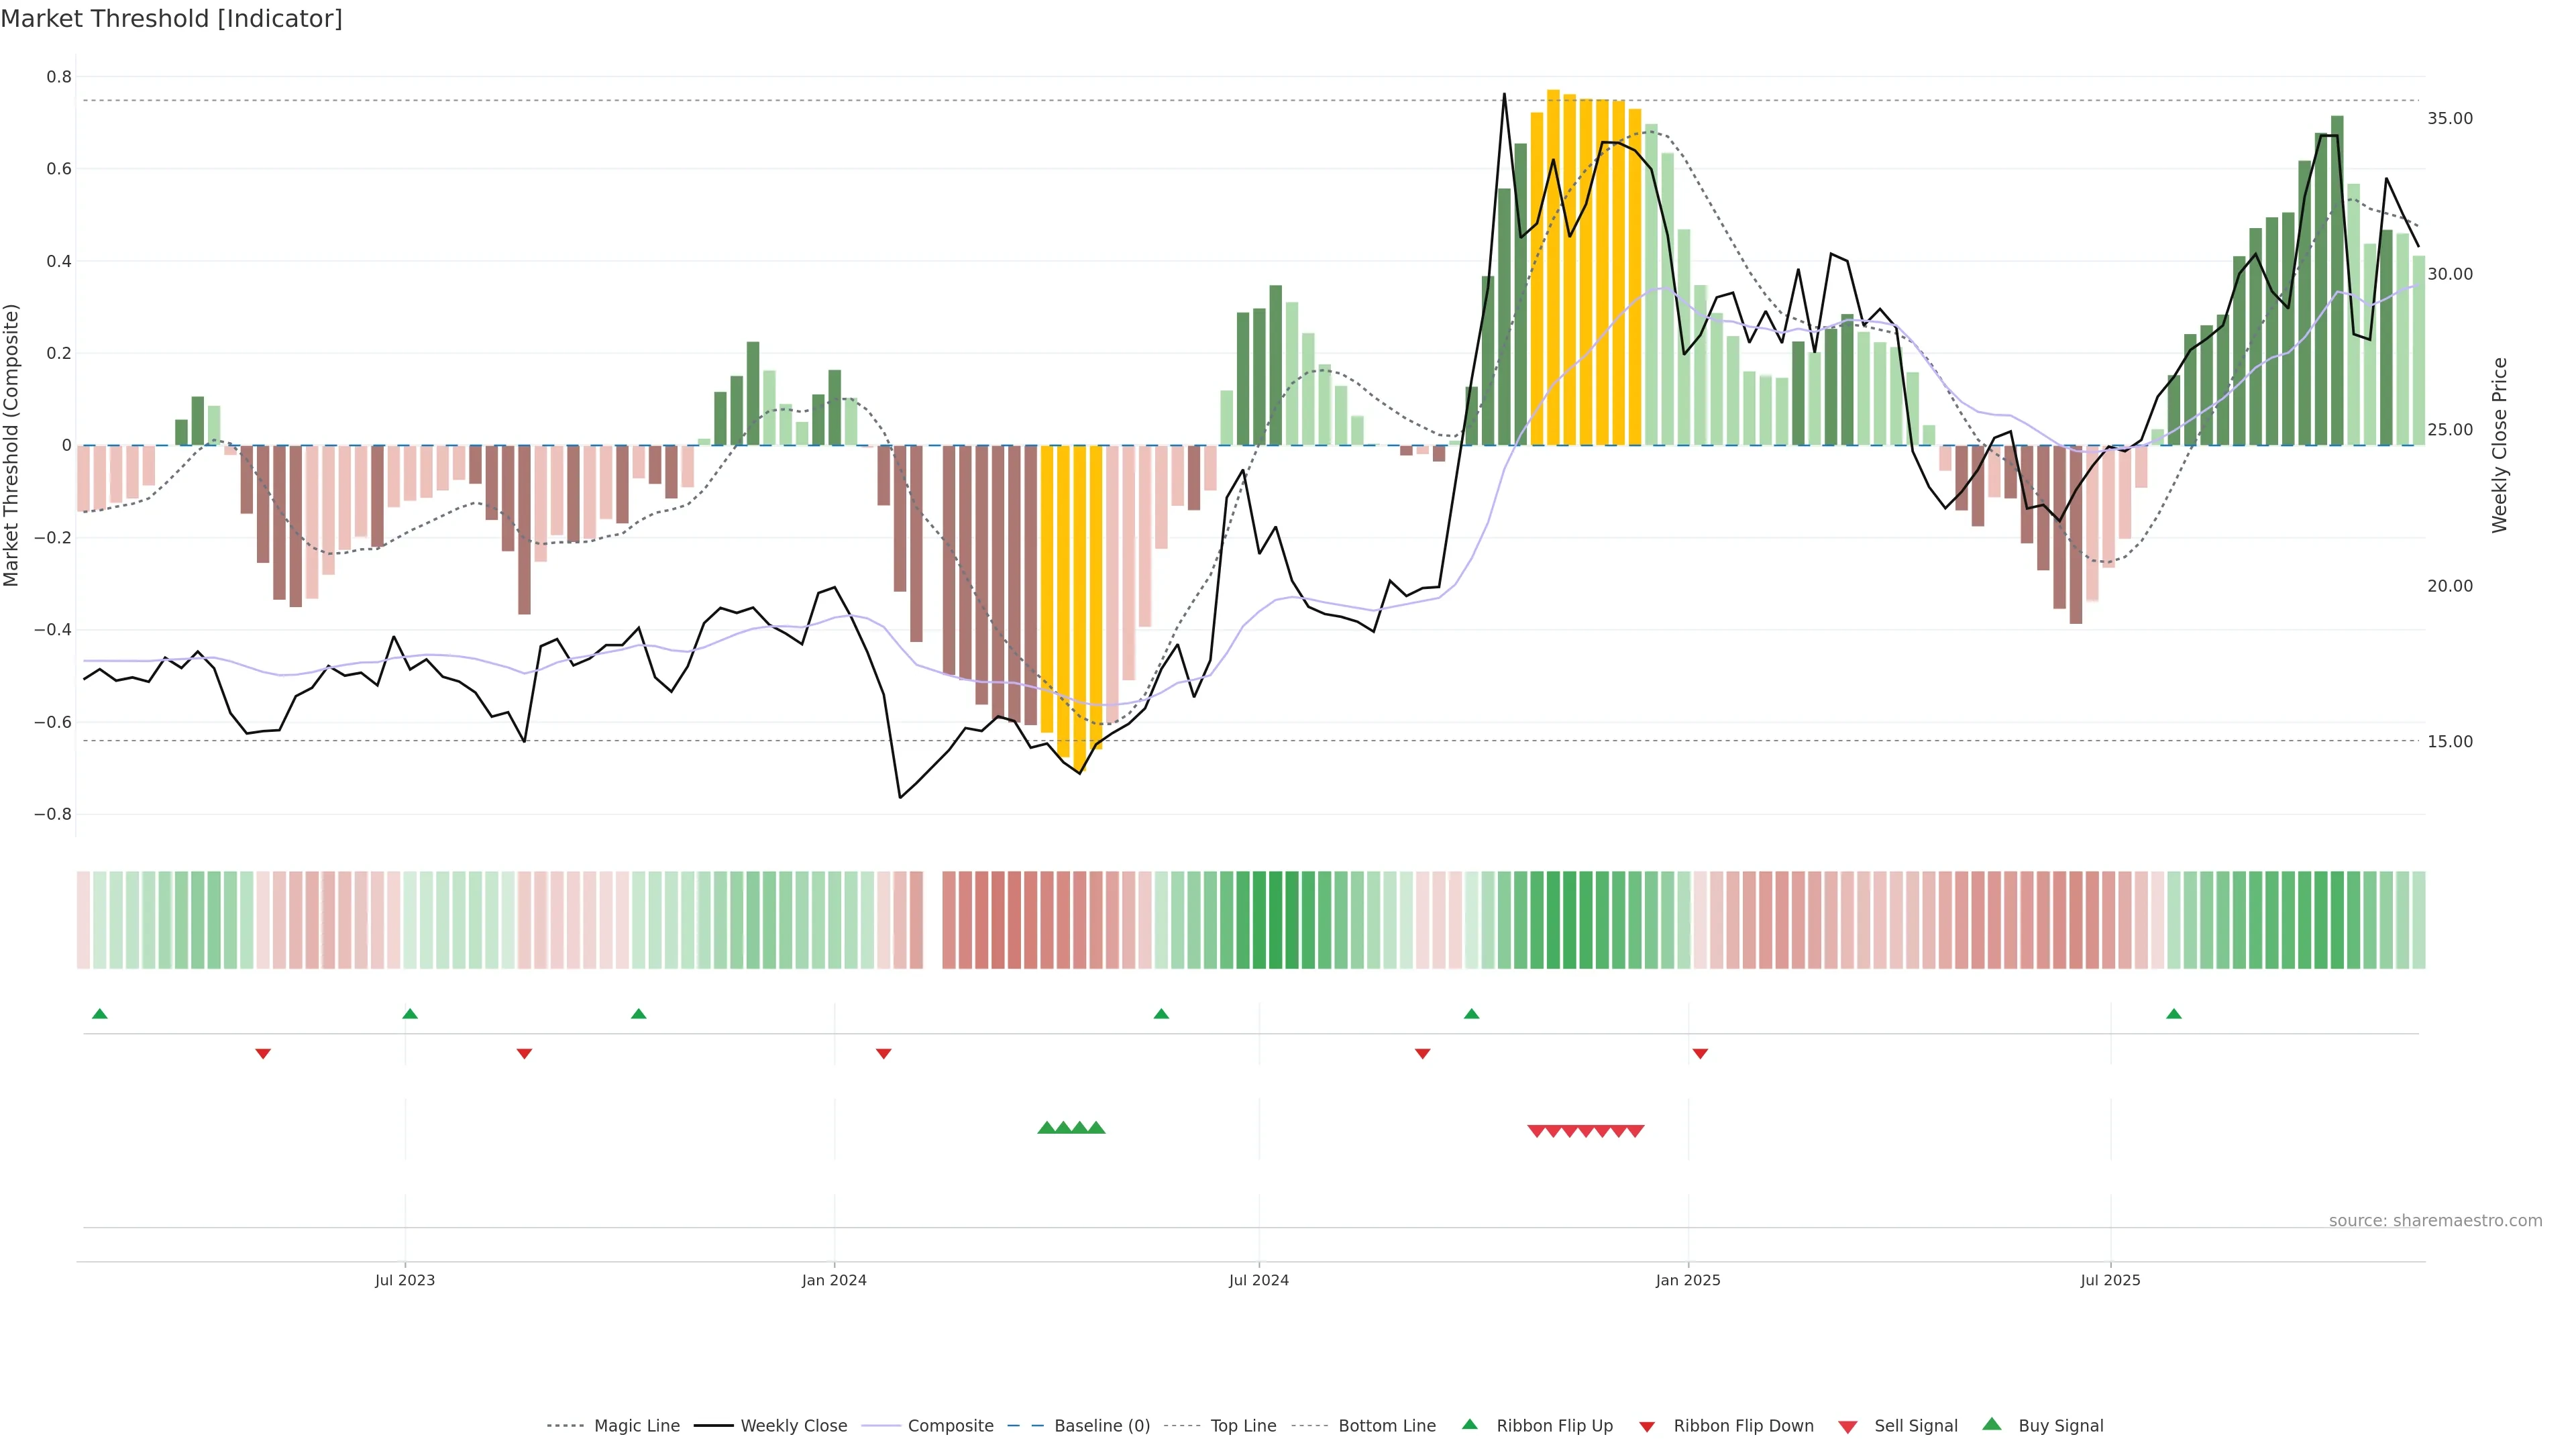Click the ribbon flip down marker near Jan 2025

coord(1700,1053)
